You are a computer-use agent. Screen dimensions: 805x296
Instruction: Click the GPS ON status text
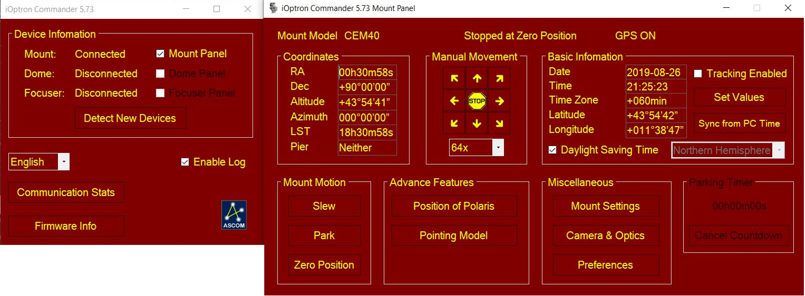pos(635,36)
